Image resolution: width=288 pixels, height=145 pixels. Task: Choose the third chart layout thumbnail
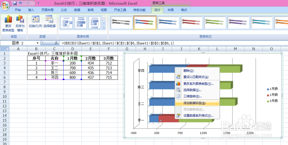94,22
